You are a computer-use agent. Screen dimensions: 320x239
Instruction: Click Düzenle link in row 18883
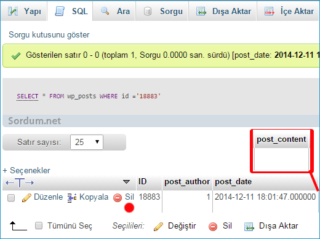pos(49,197)
